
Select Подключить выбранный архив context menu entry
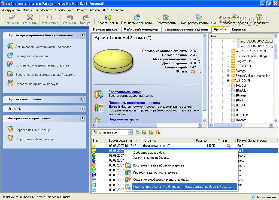pyautogui.click(x=181, y=187)
